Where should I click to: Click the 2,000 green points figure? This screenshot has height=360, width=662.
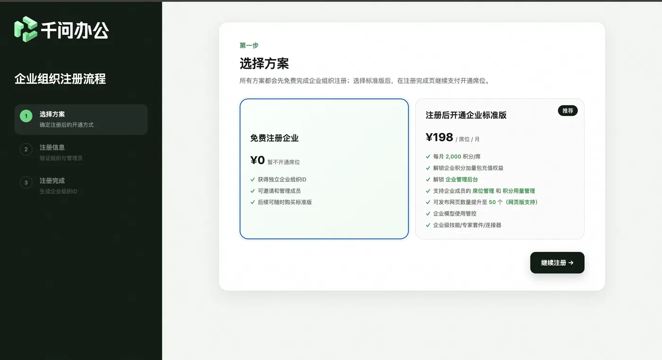click(x=453, y=156)
